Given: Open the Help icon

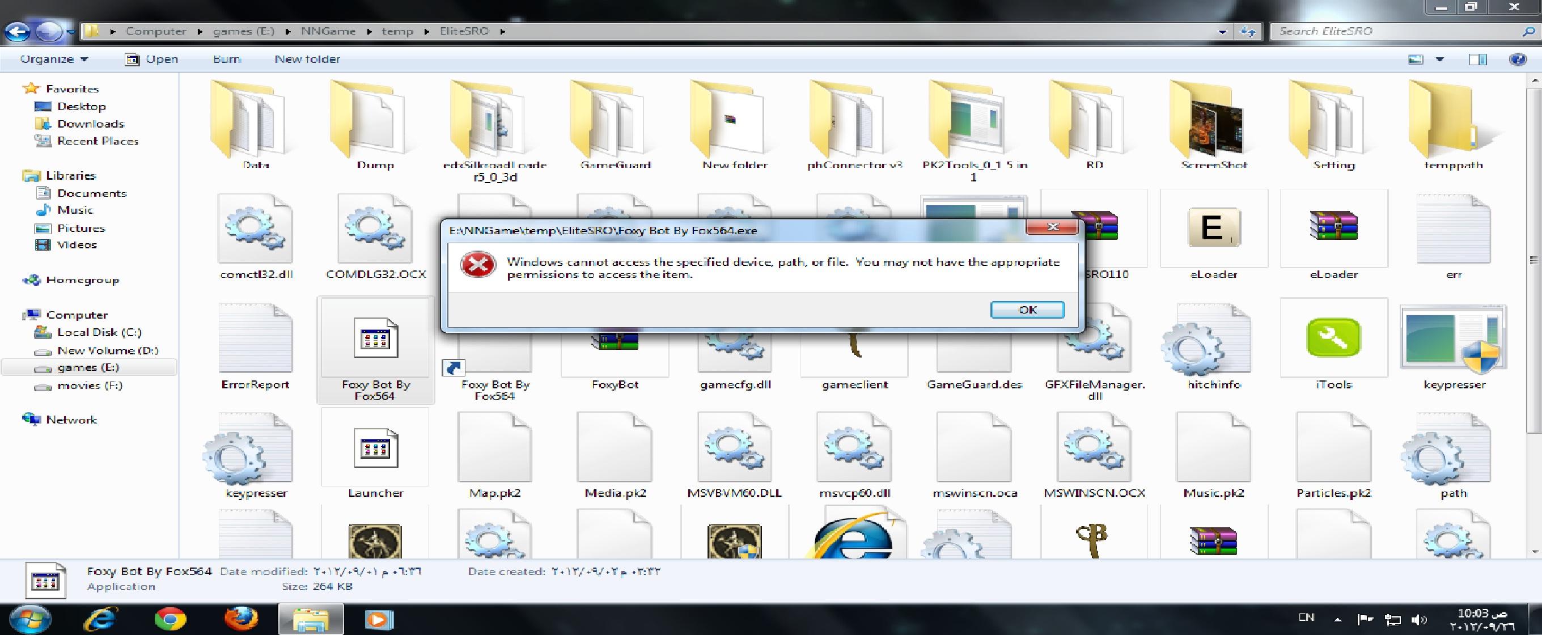Looking at the screenshot, I should point(1518,60).
